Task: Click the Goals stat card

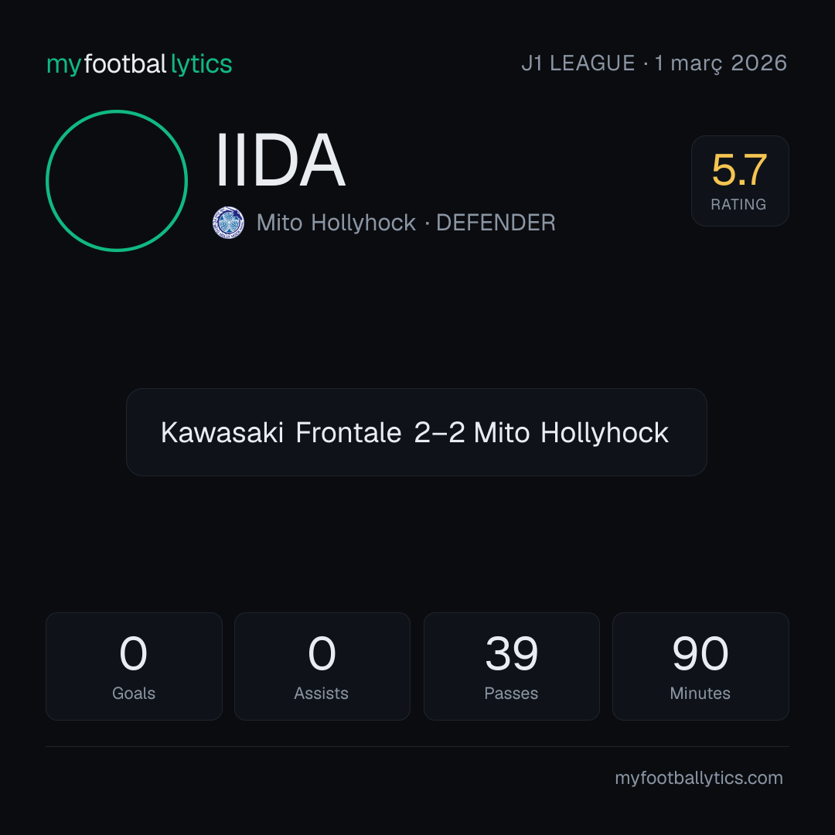Action: click(134, 666)
